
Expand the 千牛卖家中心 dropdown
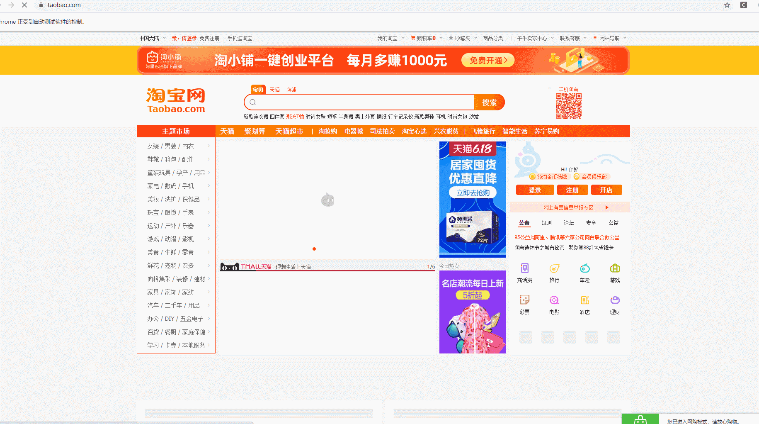[552, 38]
